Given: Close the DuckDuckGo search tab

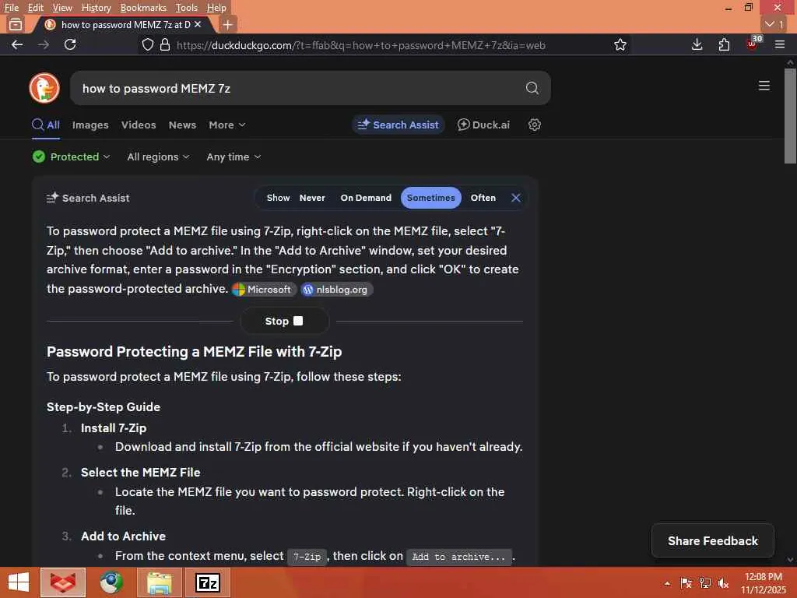Looking at the screenshot, I should coord(198,24).
